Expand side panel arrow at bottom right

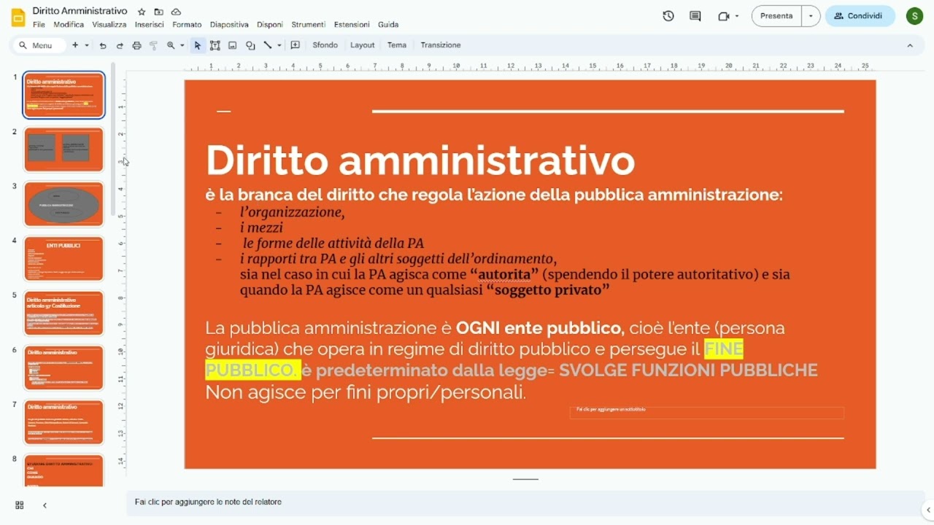[927, 510]
